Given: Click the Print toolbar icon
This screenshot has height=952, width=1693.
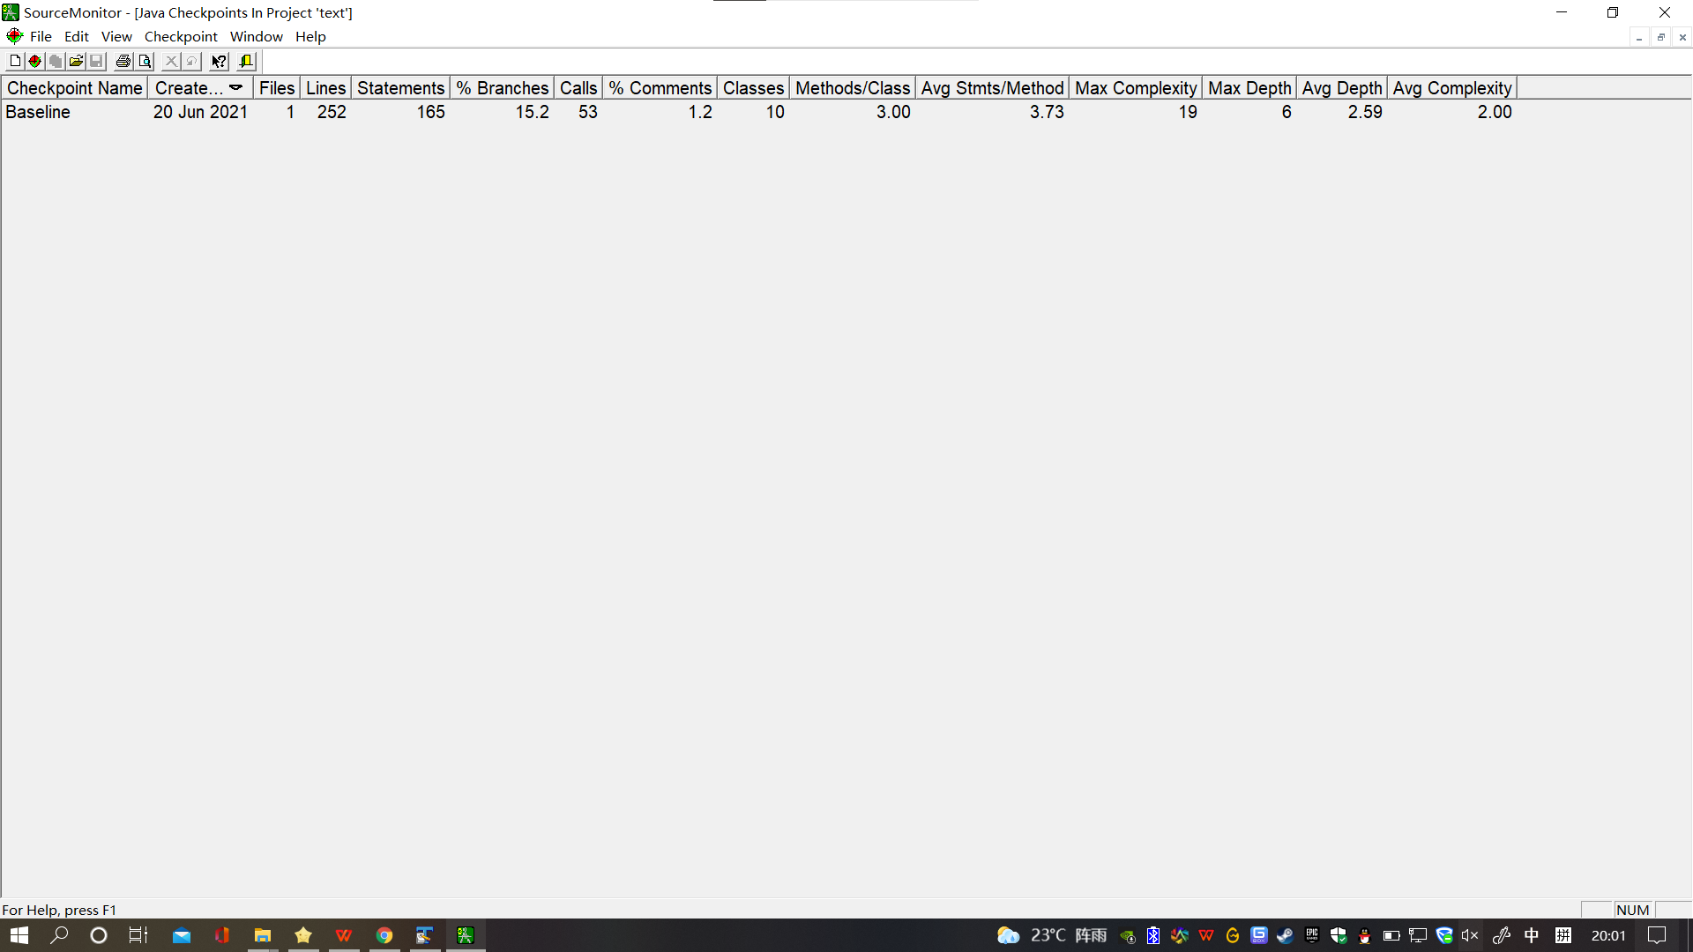Looking at the screenshot, I should pyautogui.click(x=123, y=61).
